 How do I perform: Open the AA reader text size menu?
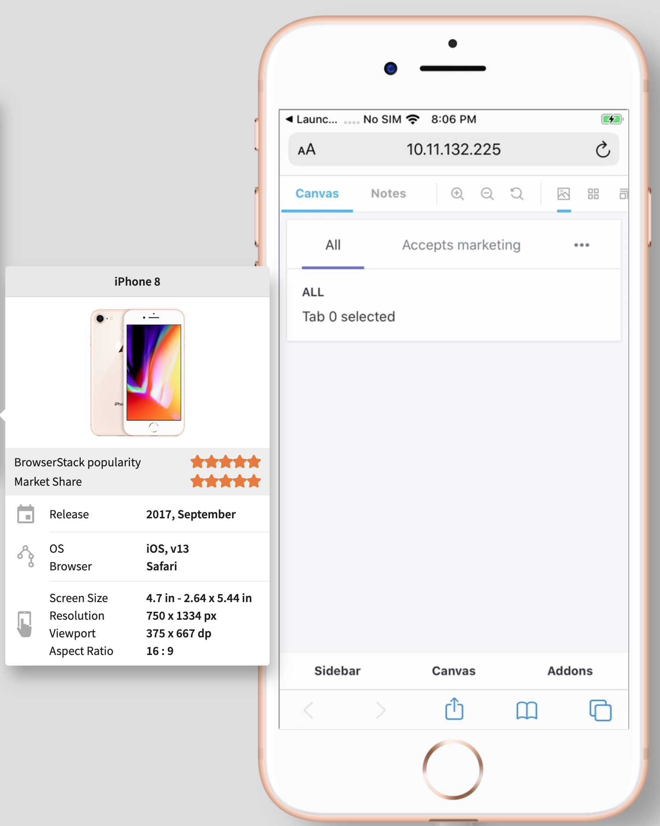click(x=307, y=150)
